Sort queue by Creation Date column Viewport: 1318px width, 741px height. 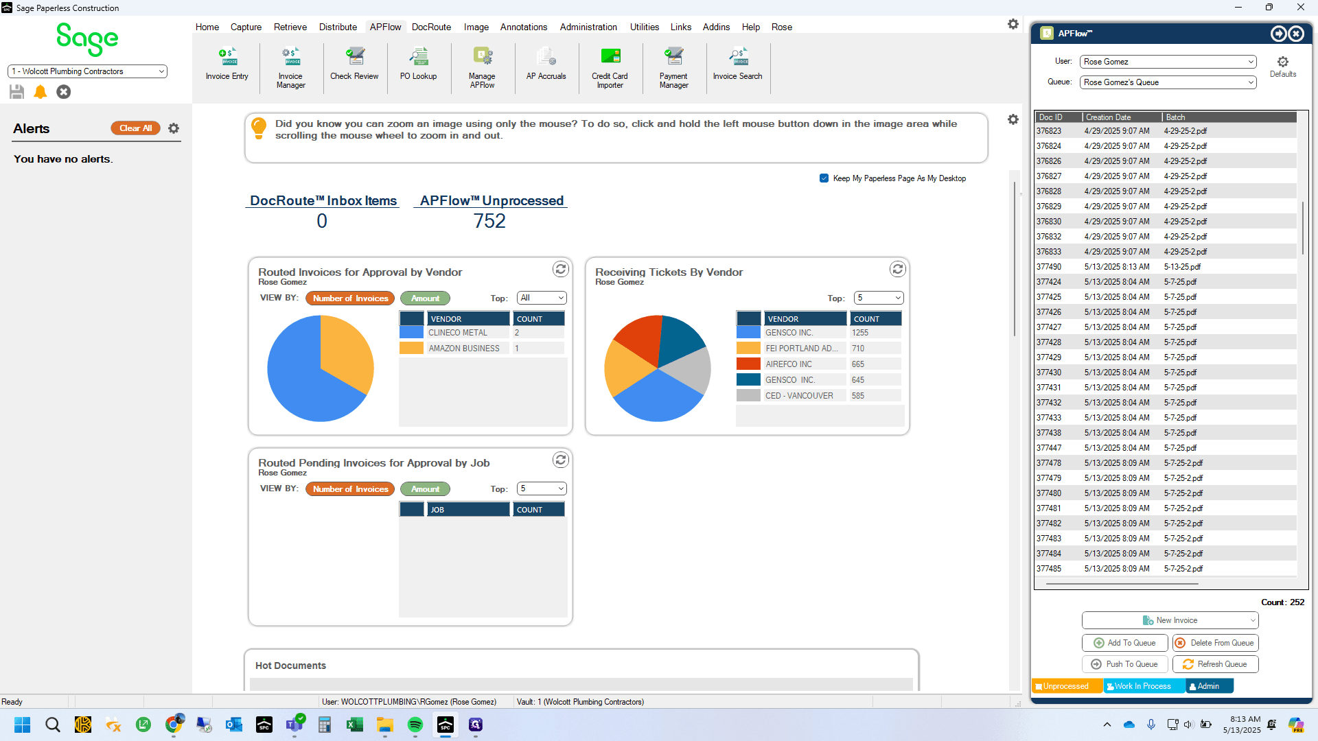pos(1122,117)
